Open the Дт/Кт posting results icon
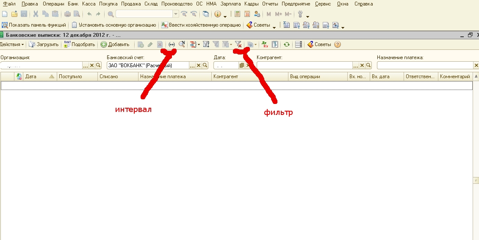 point(265,44)
